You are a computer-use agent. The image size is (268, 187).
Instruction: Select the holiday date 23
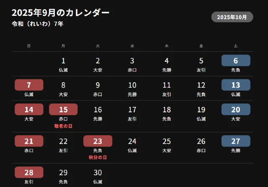(98, 141)
